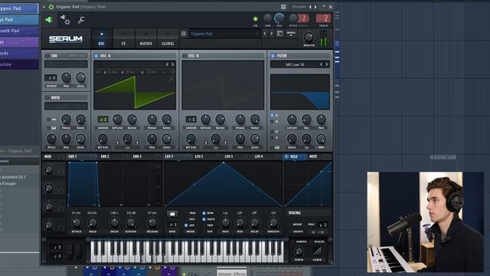Open the LFO shape folder icon
The image size is (490, 276).
[x=171, y=214]
